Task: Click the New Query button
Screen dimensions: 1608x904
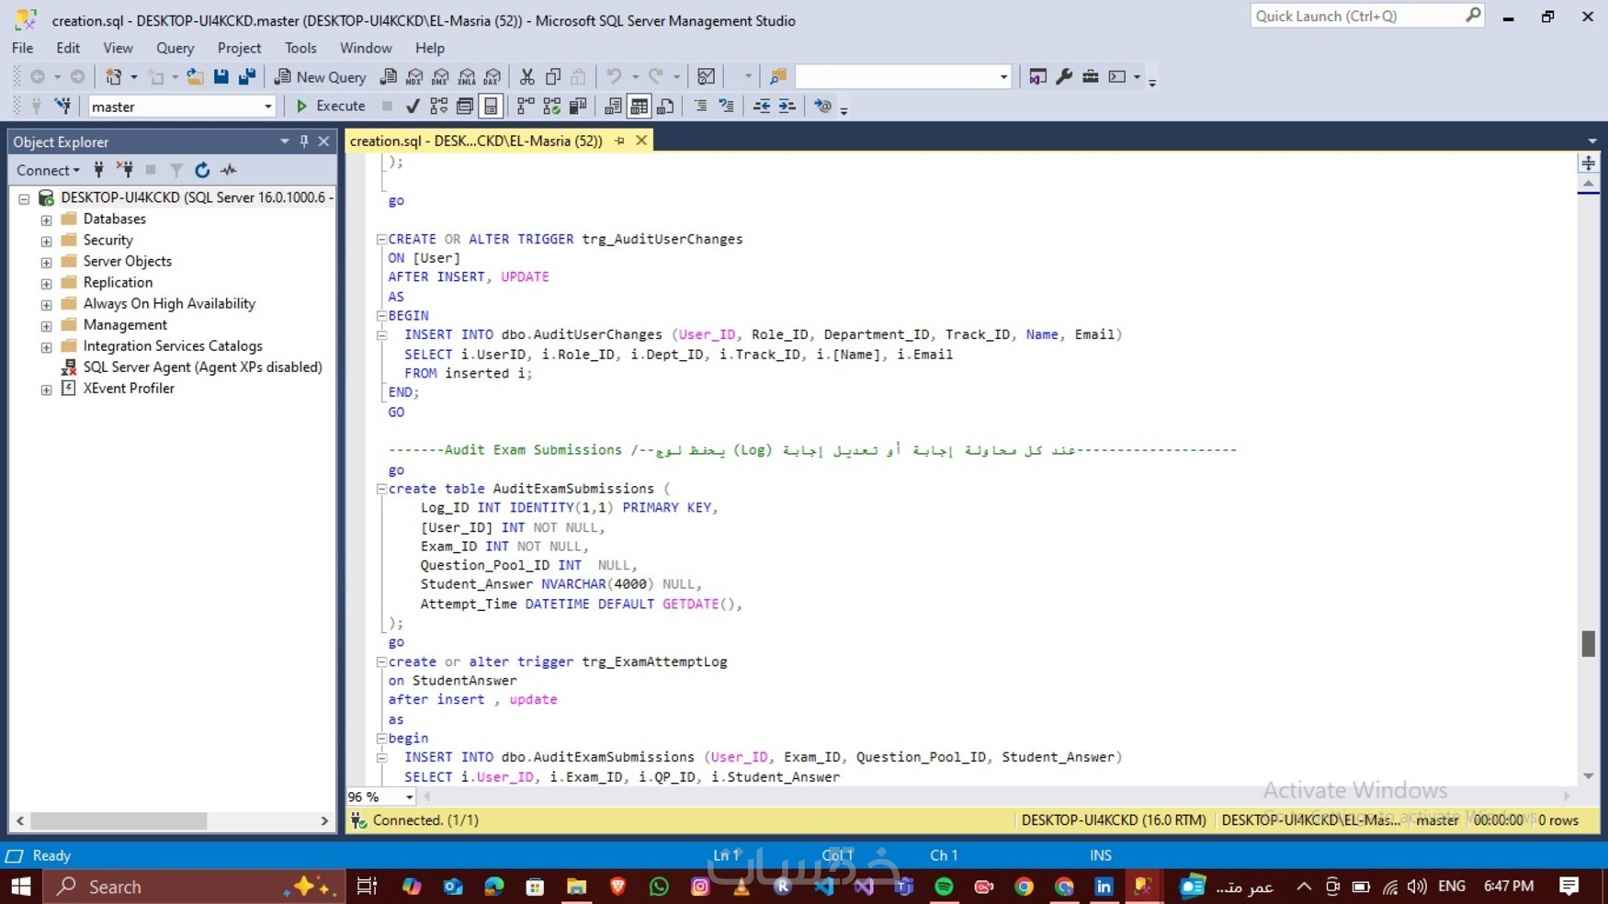Action: (321, 77)
